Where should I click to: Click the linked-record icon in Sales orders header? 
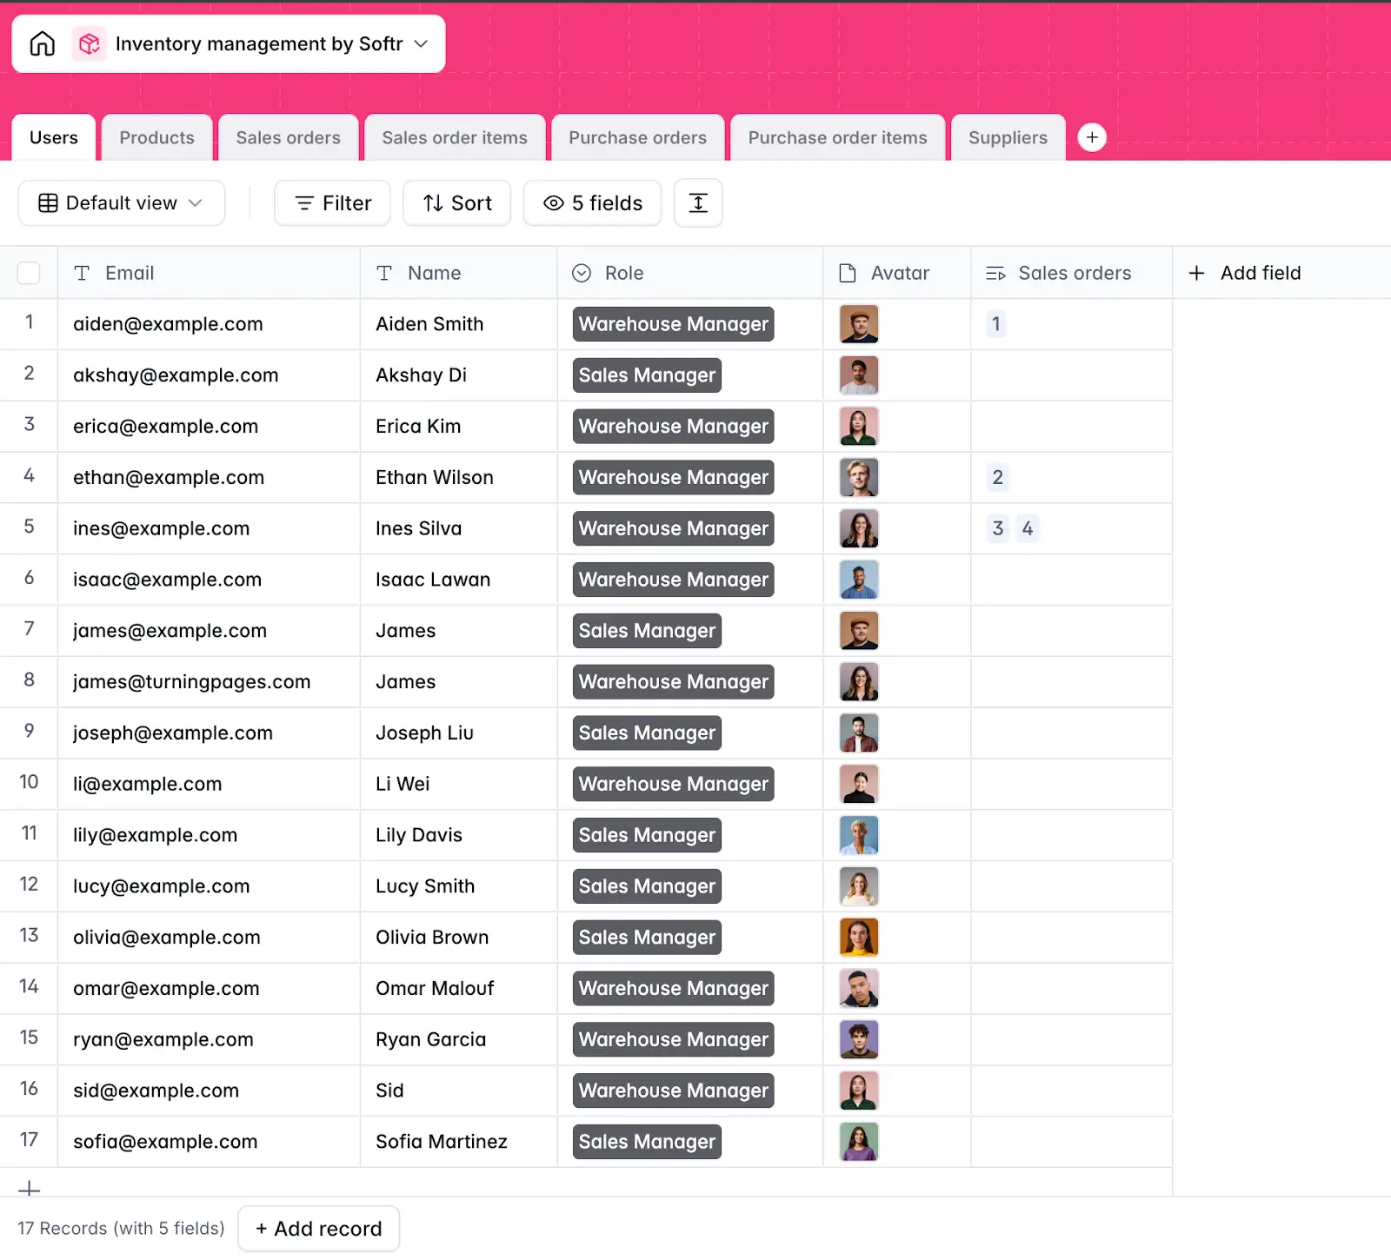(996, 272)
